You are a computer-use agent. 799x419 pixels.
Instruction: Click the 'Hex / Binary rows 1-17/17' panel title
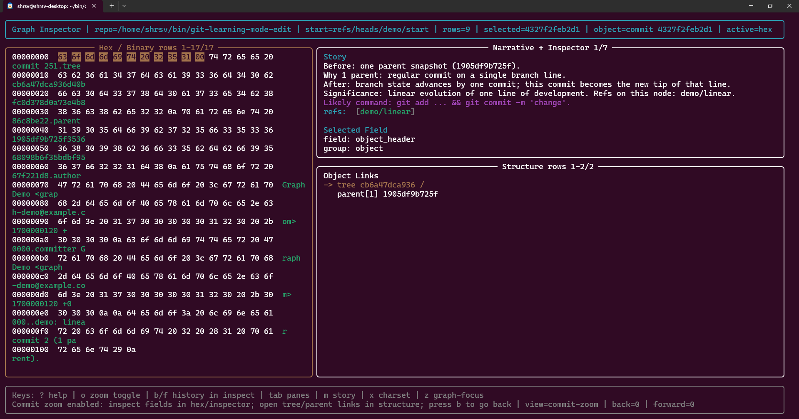pyautogui.click(x=156, y=48)
